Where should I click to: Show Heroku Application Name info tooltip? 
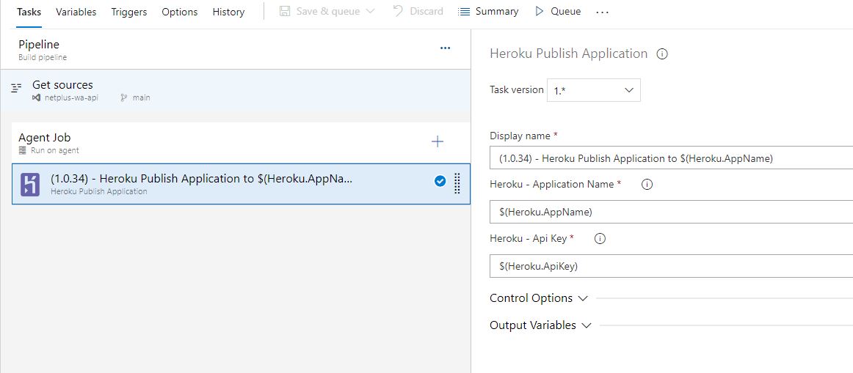pyautogui.click(x=647, y=184)
